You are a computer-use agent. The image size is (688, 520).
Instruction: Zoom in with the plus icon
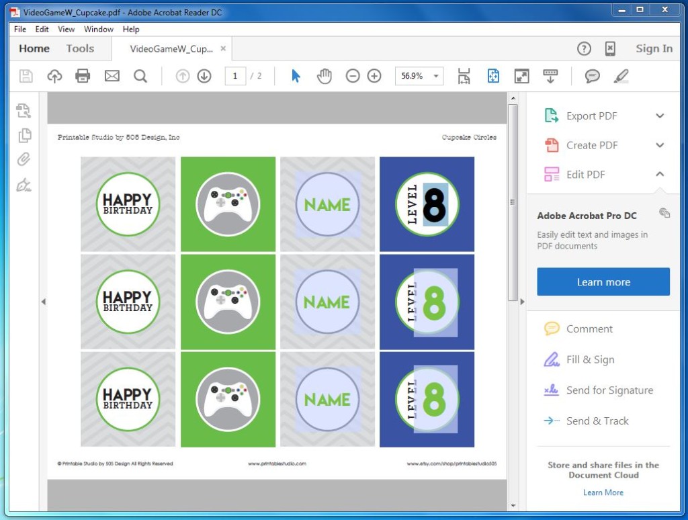374,76
